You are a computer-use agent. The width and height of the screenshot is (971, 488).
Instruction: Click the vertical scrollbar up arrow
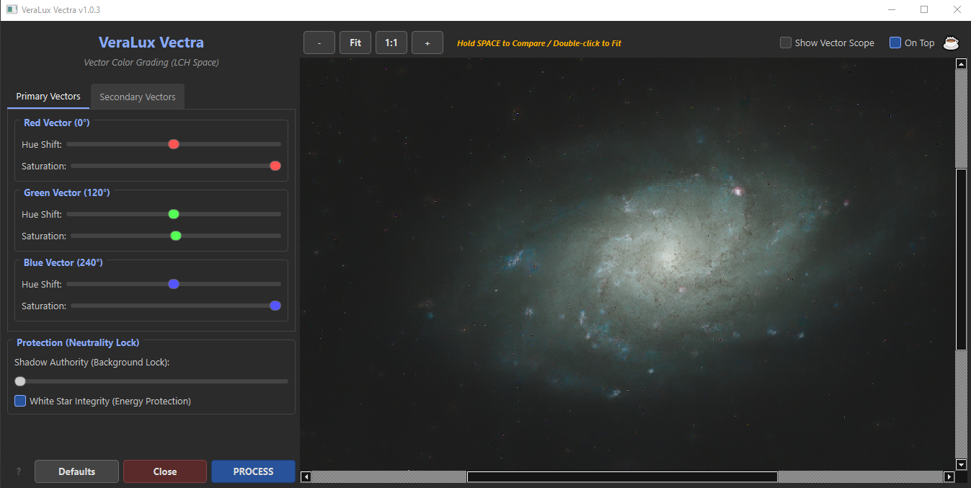pos(961,63)
